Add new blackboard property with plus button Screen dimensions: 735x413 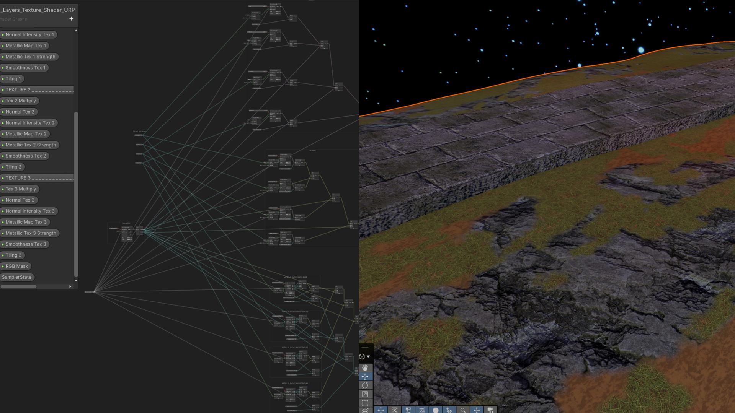pos(71,19)
